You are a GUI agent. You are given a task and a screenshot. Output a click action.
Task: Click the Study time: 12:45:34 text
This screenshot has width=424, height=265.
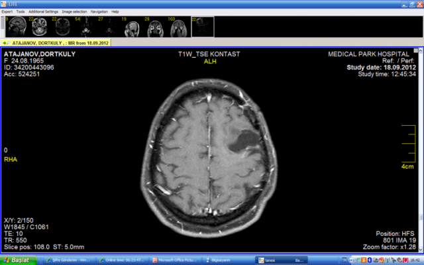(387, 74)
